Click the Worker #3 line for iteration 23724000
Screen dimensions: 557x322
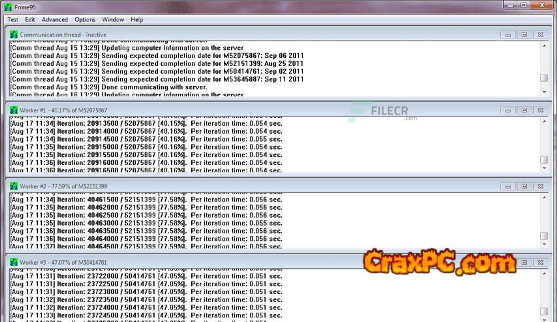click(x=146, y=307)
